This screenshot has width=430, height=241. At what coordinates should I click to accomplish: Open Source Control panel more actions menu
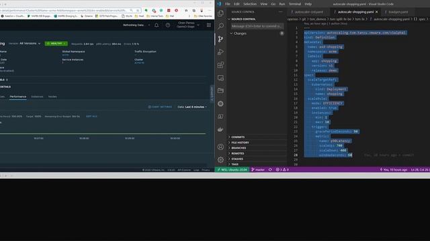point(280,12)
